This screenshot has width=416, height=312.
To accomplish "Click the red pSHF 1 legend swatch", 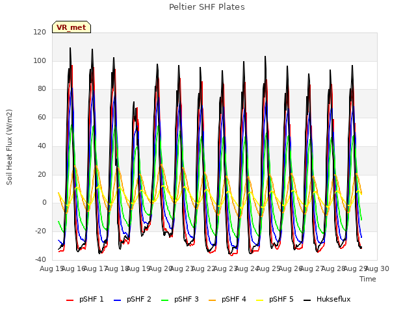I will pyautogui.click(x=70, y=300).
